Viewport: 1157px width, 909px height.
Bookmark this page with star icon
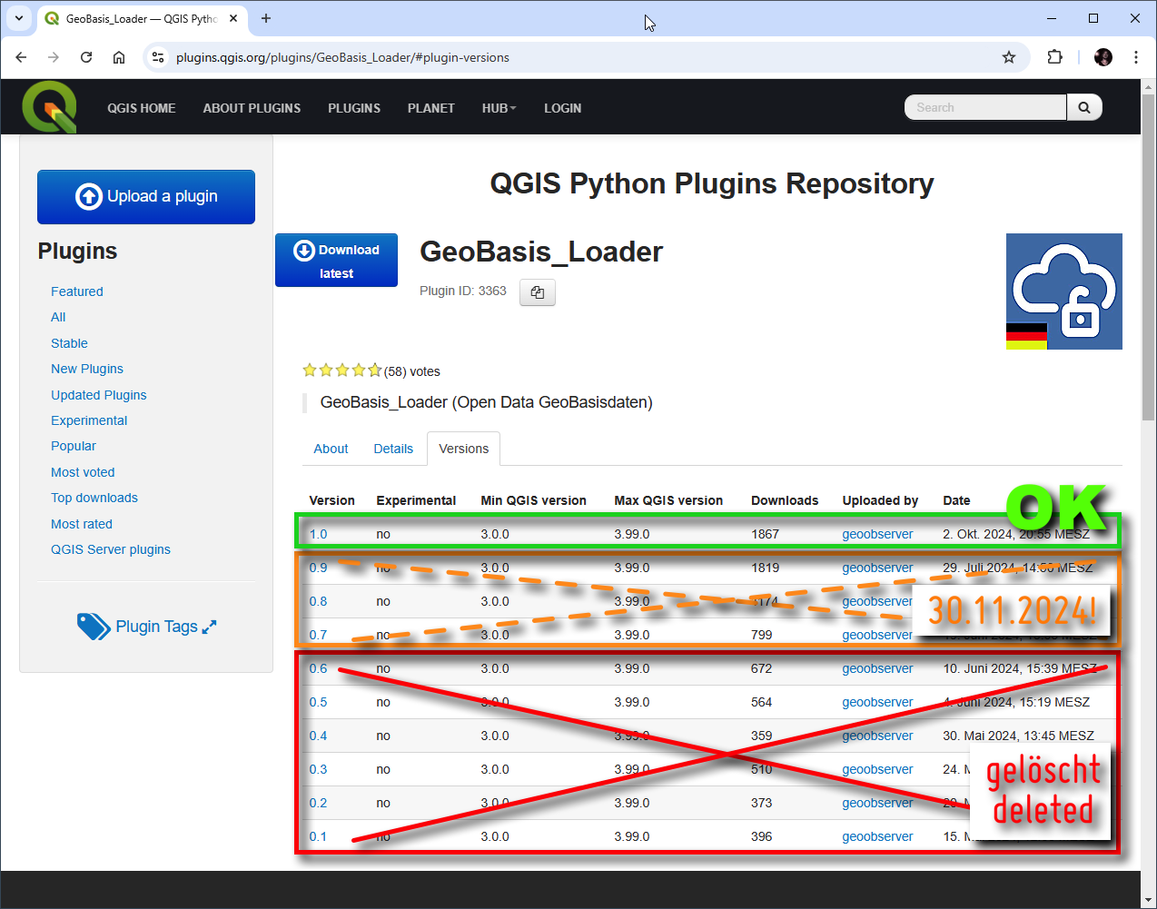click(x=1008, y=57)
